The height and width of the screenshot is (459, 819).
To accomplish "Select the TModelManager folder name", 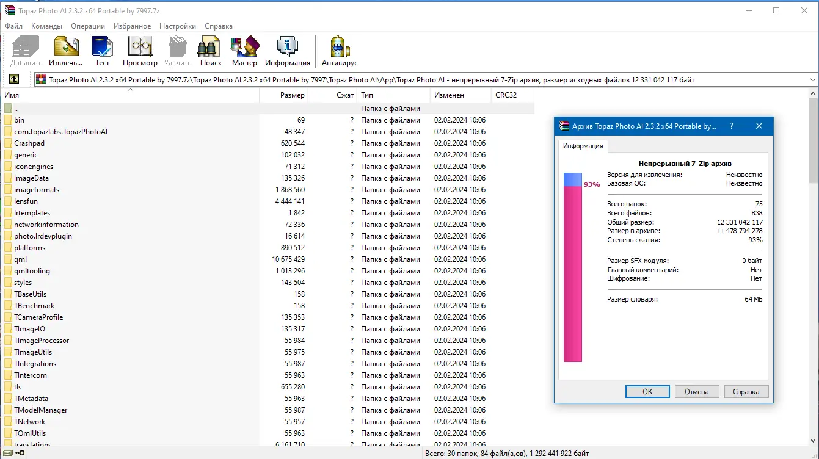I will (41, 410).
